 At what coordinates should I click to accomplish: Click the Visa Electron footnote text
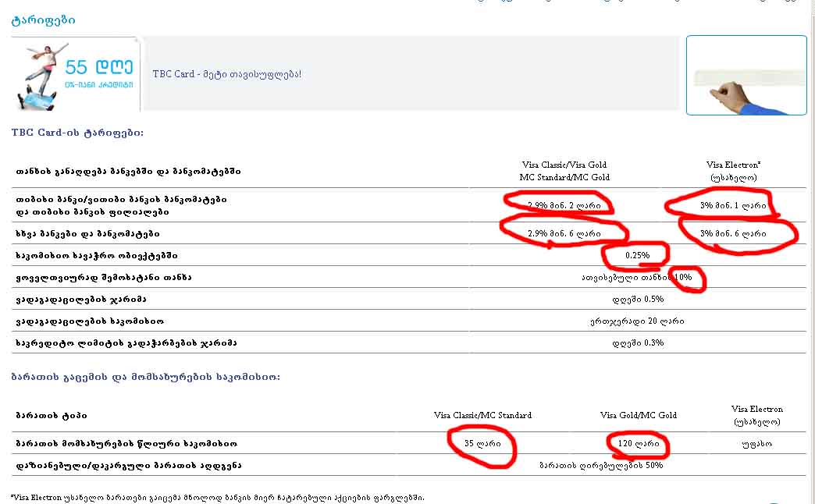[x=218, y=497]
